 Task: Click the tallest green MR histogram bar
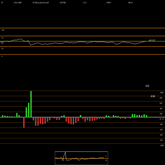click(31, 104)
